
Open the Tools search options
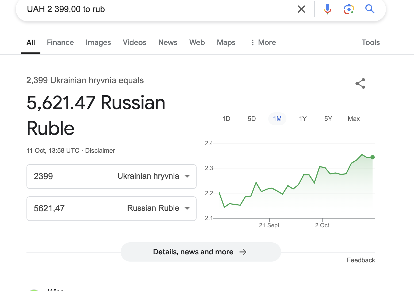tap(371, 43)
